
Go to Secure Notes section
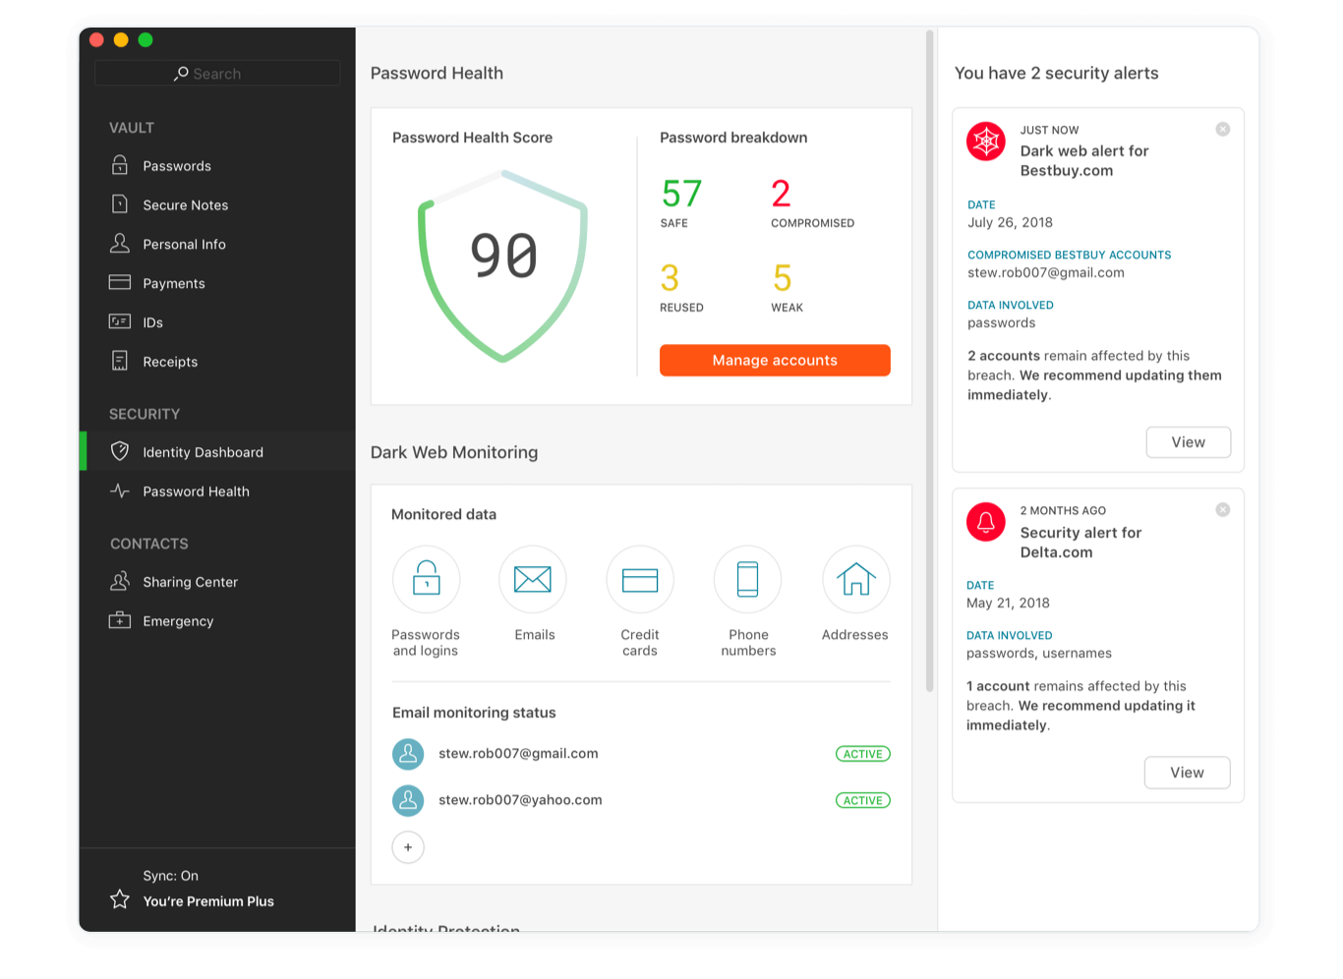(x=185, y=205)
